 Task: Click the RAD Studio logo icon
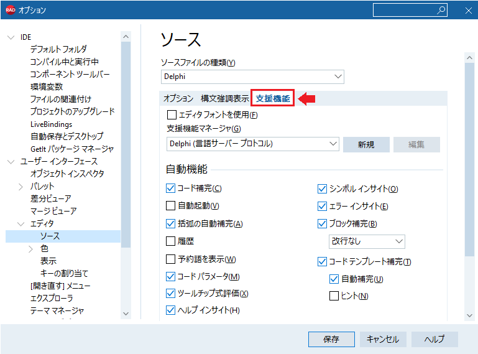pos(11,10)
